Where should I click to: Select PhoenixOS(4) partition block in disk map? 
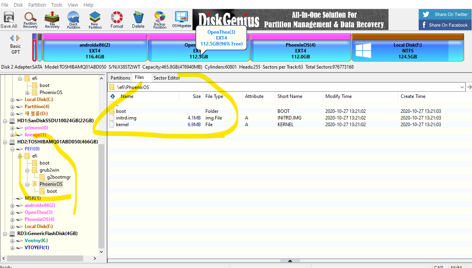pos(301,47)
